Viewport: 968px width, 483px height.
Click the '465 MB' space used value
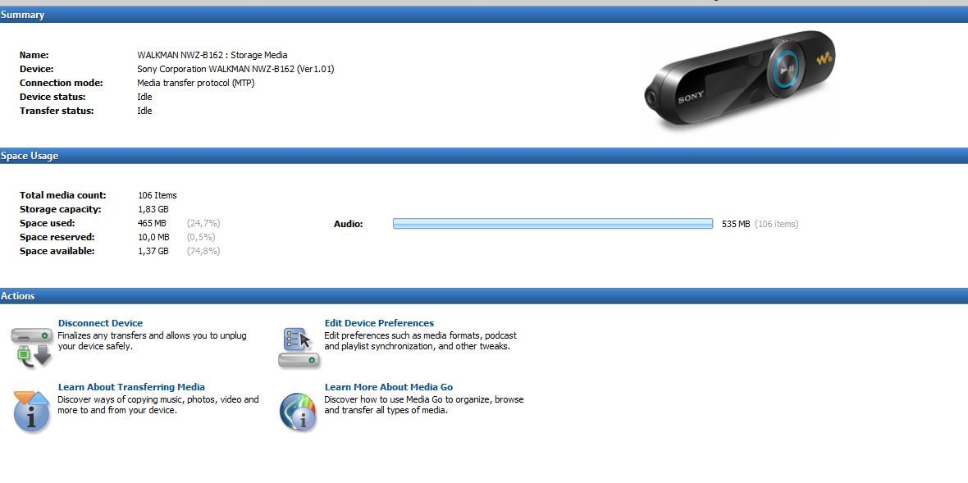[x=153, y=223]
